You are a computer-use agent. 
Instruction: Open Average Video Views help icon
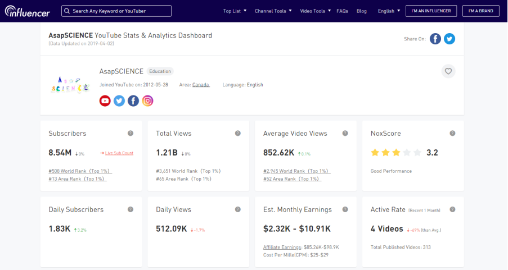coord(345,133)
